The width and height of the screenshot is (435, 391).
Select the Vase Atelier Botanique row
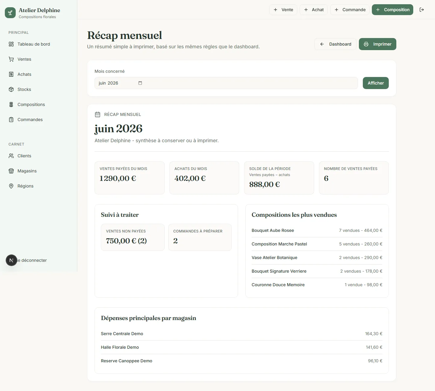point(317,258)
